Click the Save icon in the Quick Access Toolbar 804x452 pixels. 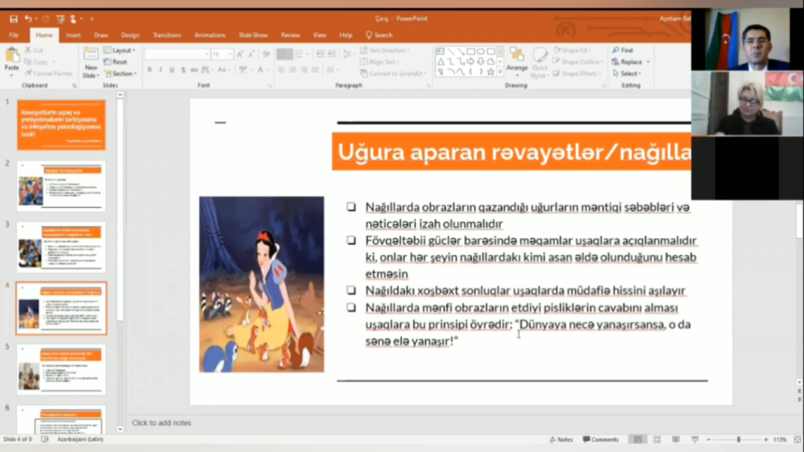[14, 19]
